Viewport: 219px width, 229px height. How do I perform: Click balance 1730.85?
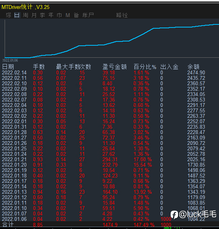(196, 165)
